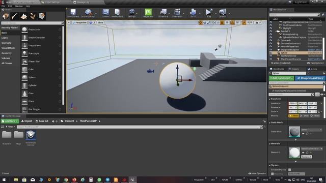Open Source Control from the toolbar

[x=88, y=12]
